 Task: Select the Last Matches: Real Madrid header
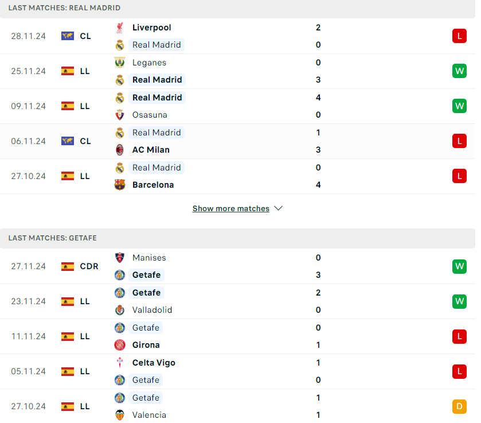click(x=237, y=8)
